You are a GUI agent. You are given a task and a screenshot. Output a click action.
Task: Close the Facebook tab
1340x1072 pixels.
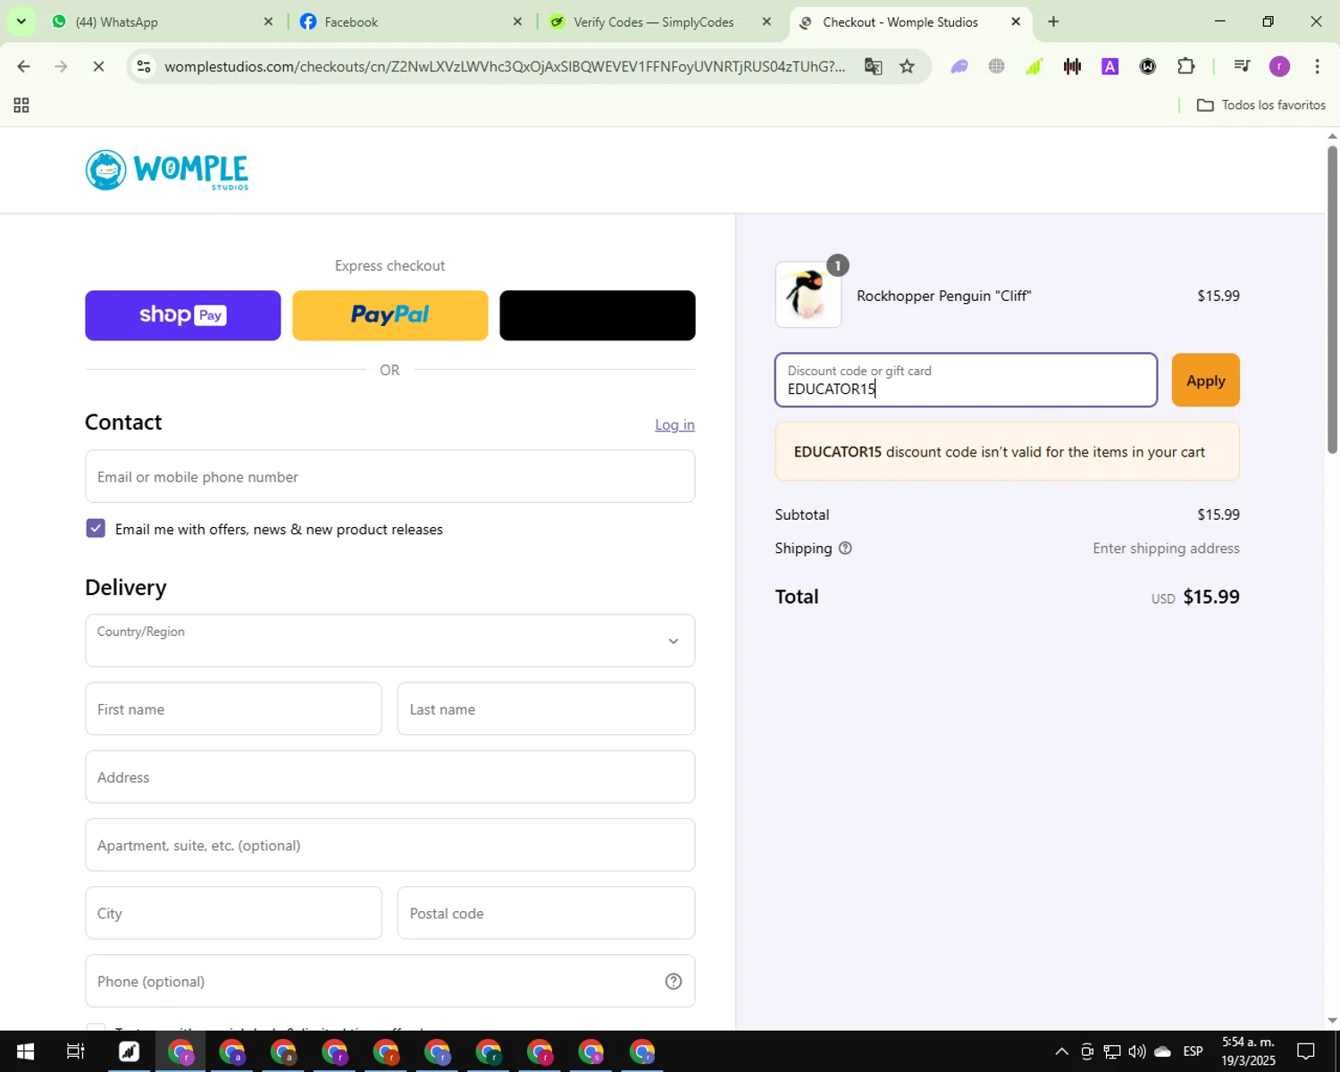coord(517,21)
